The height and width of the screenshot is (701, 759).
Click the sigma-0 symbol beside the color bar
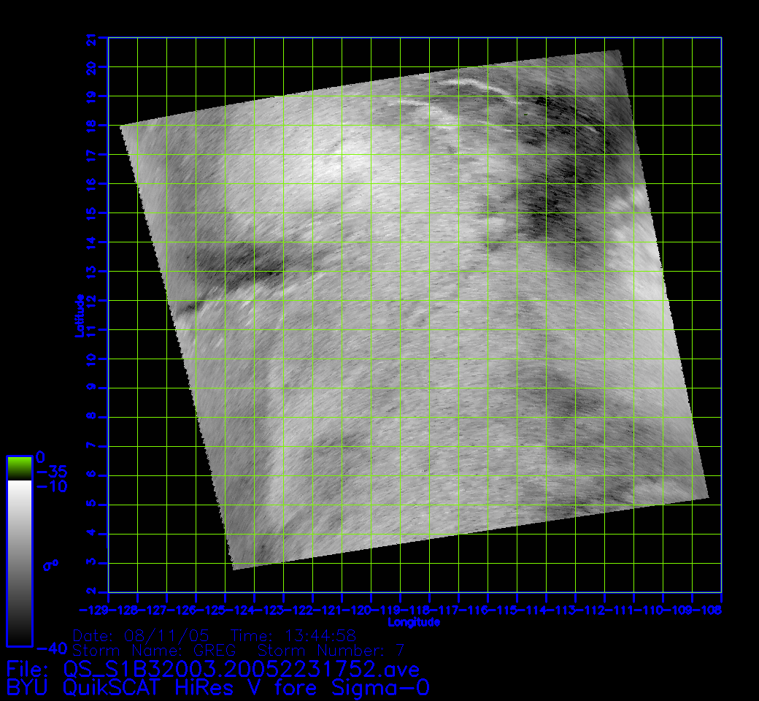[51, 564]
